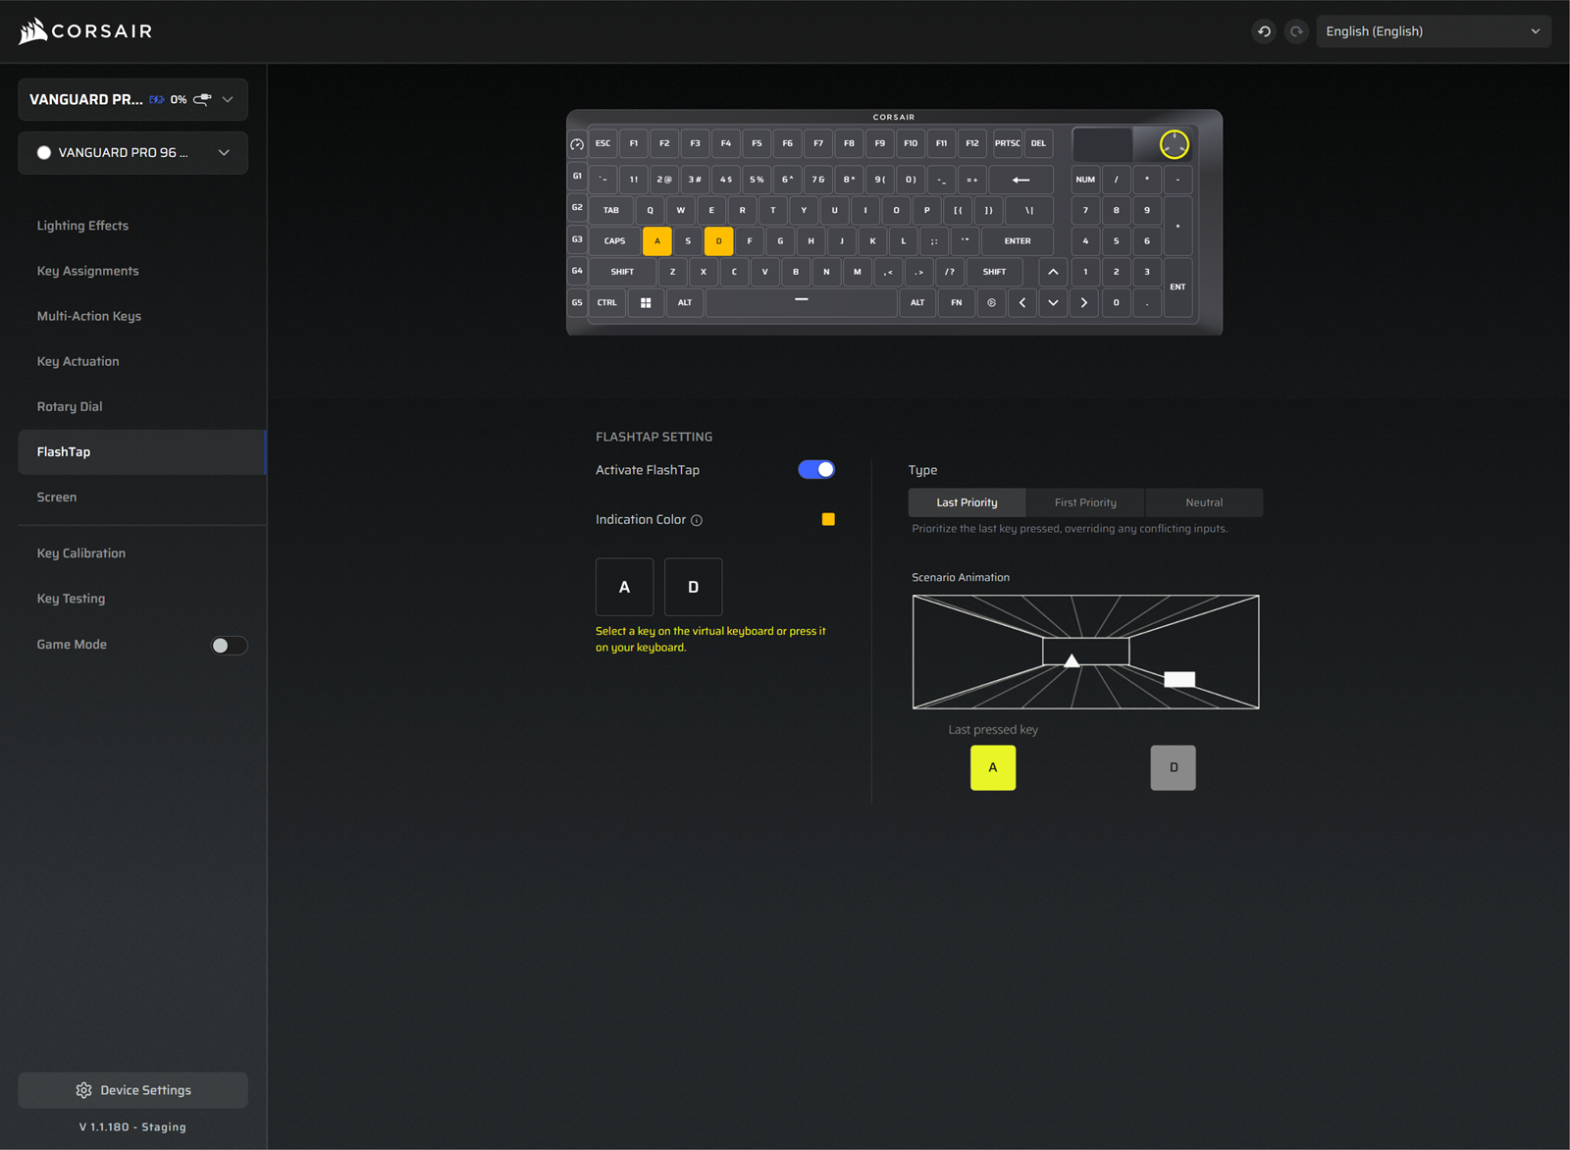The image size is (1570, 1150).
Task: Select the rotary dial on virtual keyboard
Action: click(1174, 144)
